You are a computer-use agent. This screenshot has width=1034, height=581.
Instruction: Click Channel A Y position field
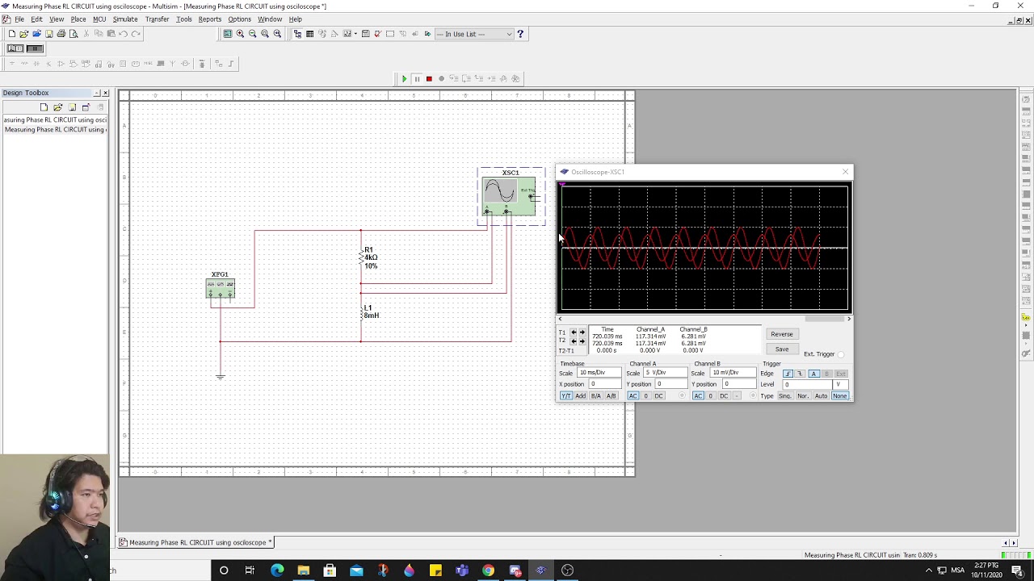click(x=672, y=384)
